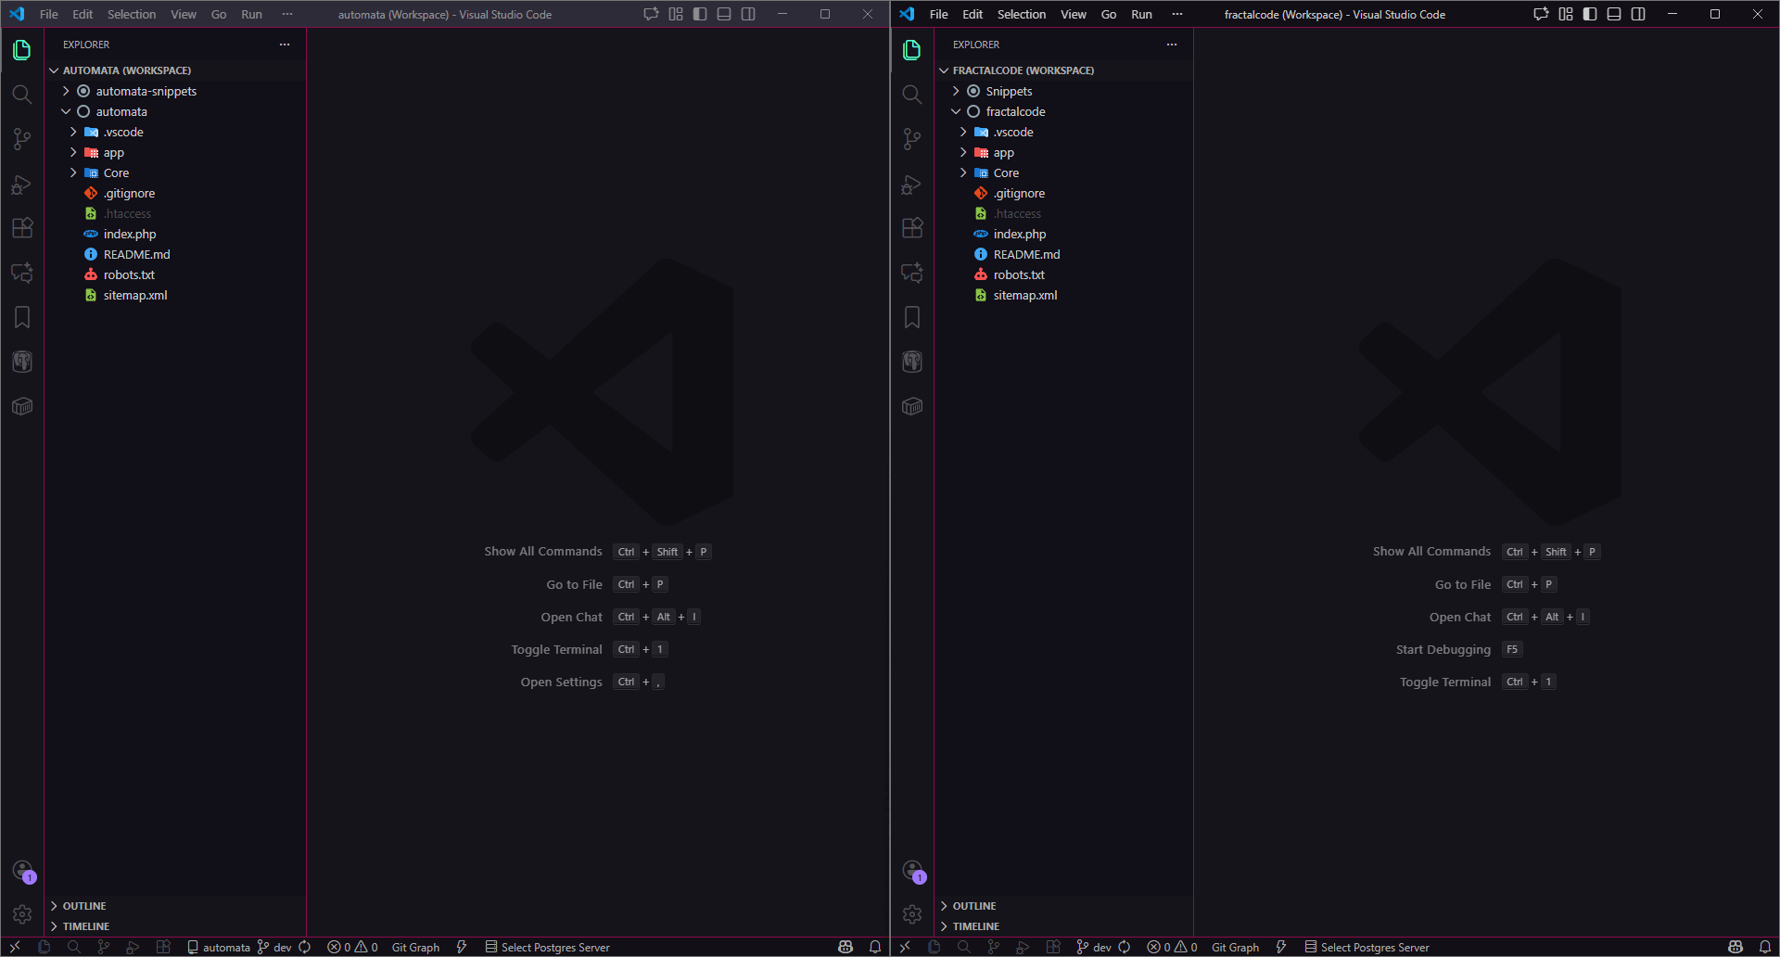The image size is (1780, 957).
Task: Toggle Secondary Side Bar in automata title bar
Action: [748, 14]
